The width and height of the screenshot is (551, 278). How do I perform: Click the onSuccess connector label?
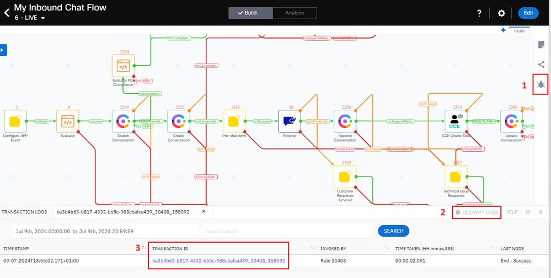[262, 121]
